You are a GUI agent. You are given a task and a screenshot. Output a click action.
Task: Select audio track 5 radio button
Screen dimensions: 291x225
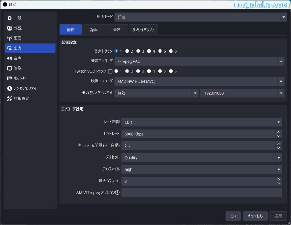[160, 51]
